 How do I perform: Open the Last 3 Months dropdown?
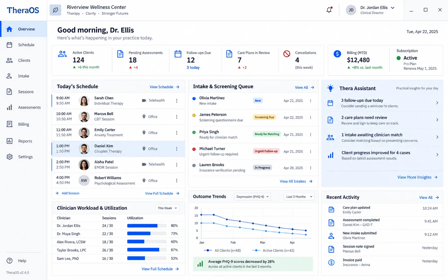pos(299,197)
